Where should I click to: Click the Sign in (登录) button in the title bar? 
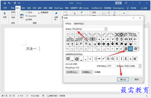tap(118, 3)
